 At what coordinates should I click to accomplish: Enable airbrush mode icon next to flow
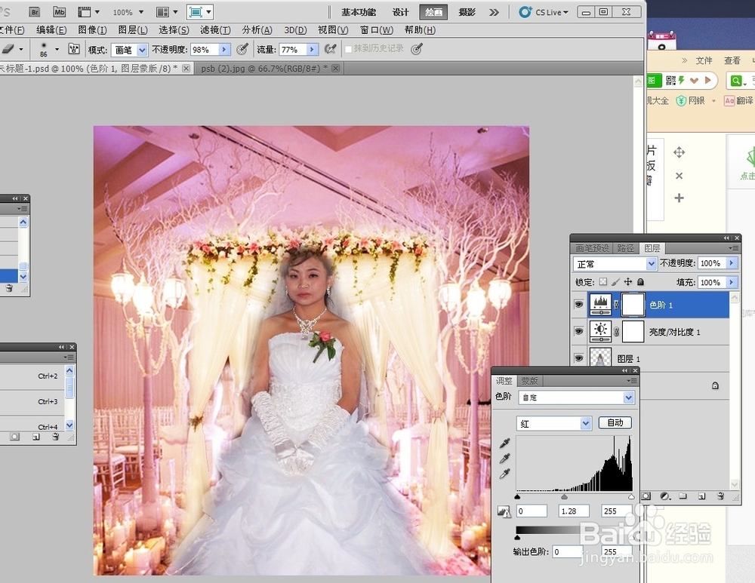[x=331, y=49]
